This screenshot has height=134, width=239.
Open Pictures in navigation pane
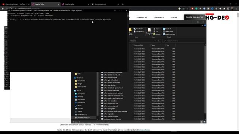[79, 109]
